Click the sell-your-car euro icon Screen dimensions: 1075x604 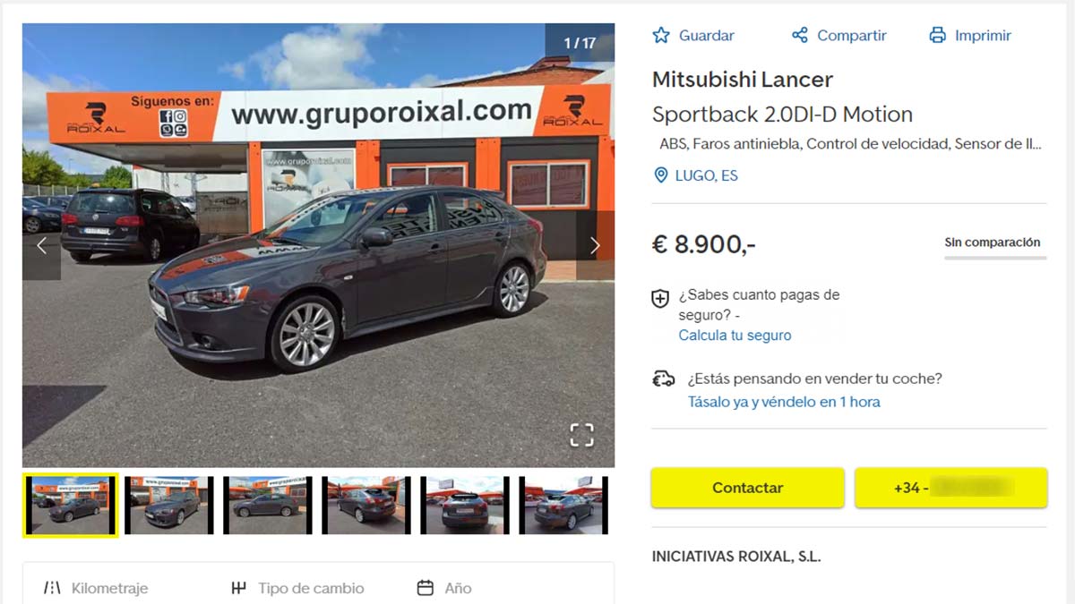click(663, 379)
